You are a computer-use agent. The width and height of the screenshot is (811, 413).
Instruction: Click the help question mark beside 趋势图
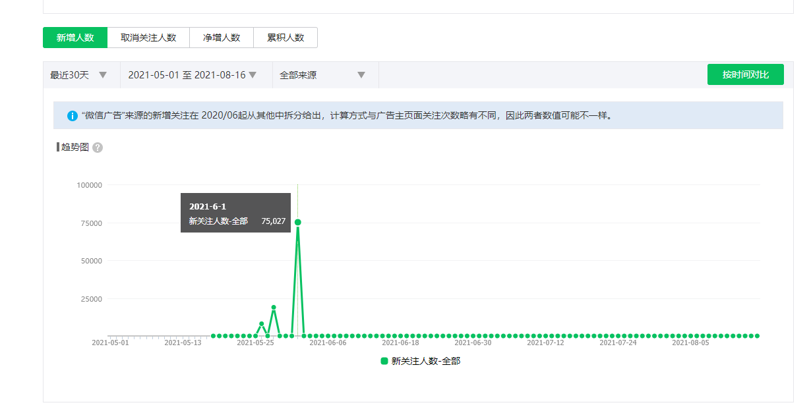pyautogui.click(x=98, y=148)
